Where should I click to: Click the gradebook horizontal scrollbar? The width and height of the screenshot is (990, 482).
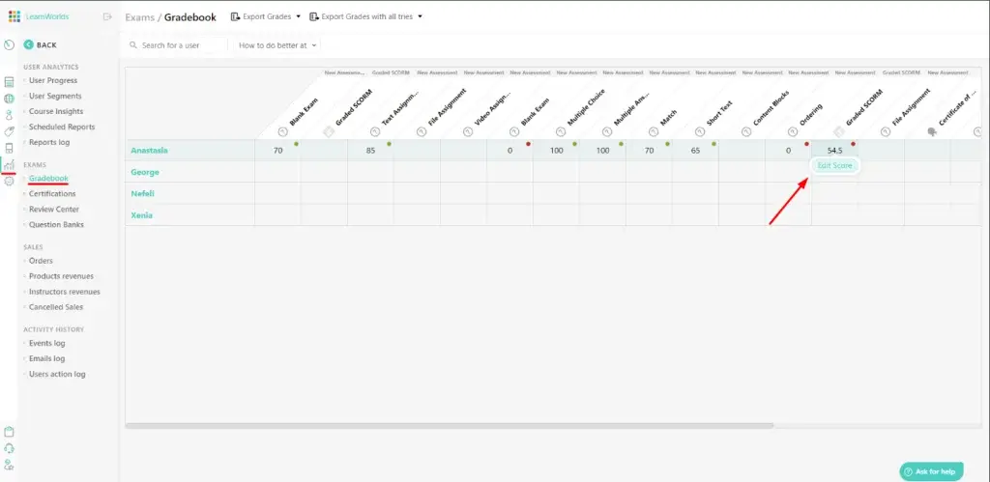449,426
